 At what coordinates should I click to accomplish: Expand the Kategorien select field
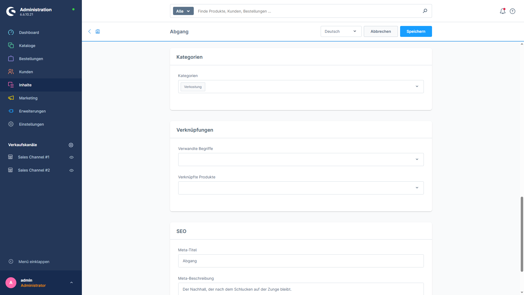coord(301,87)
